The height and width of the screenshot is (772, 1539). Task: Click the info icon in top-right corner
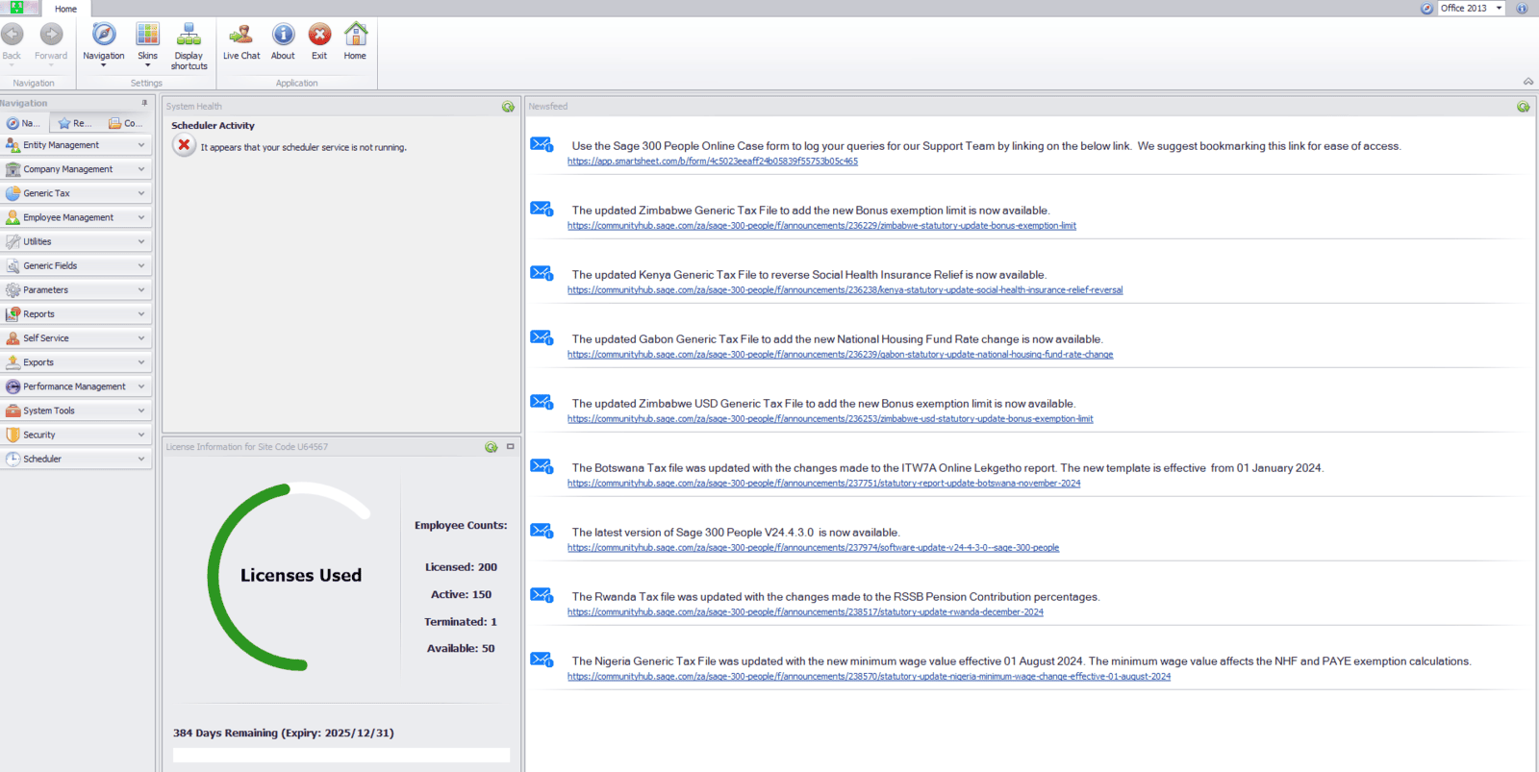coord(1522,8)
